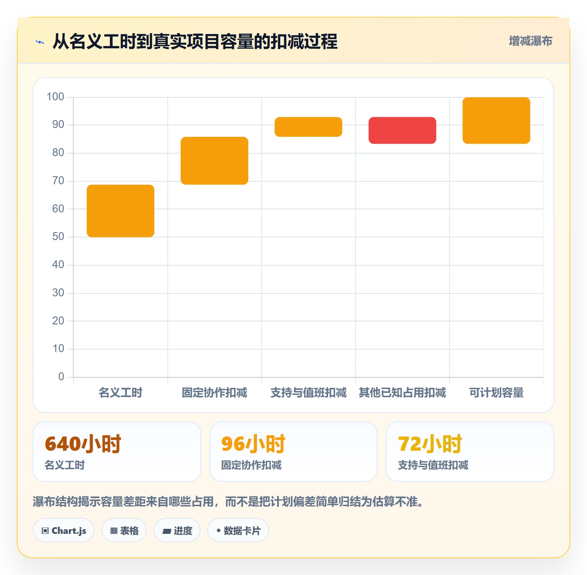Click the title 从名义工时到真实项目容量的扣减过程
This screenshot has height=575, width=587.
point(195,42)
